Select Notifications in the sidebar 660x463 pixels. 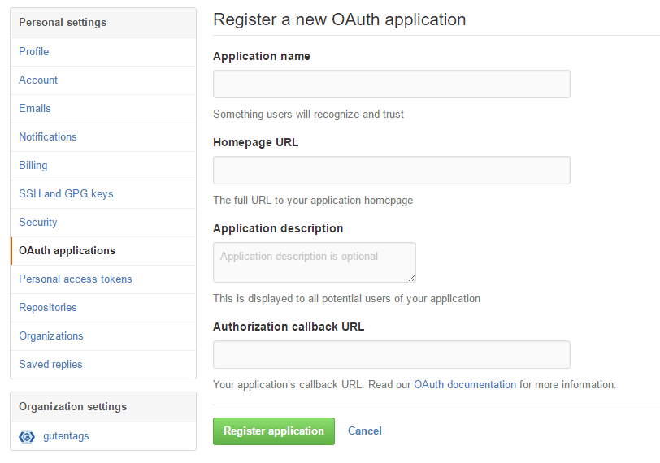coord(48,136)
